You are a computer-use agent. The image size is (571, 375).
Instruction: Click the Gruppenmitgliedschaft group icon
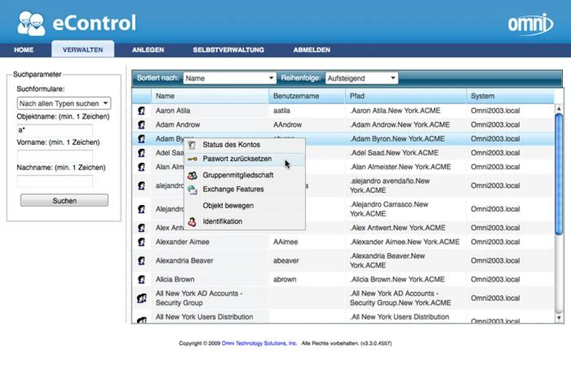click(x=191, y=175)
